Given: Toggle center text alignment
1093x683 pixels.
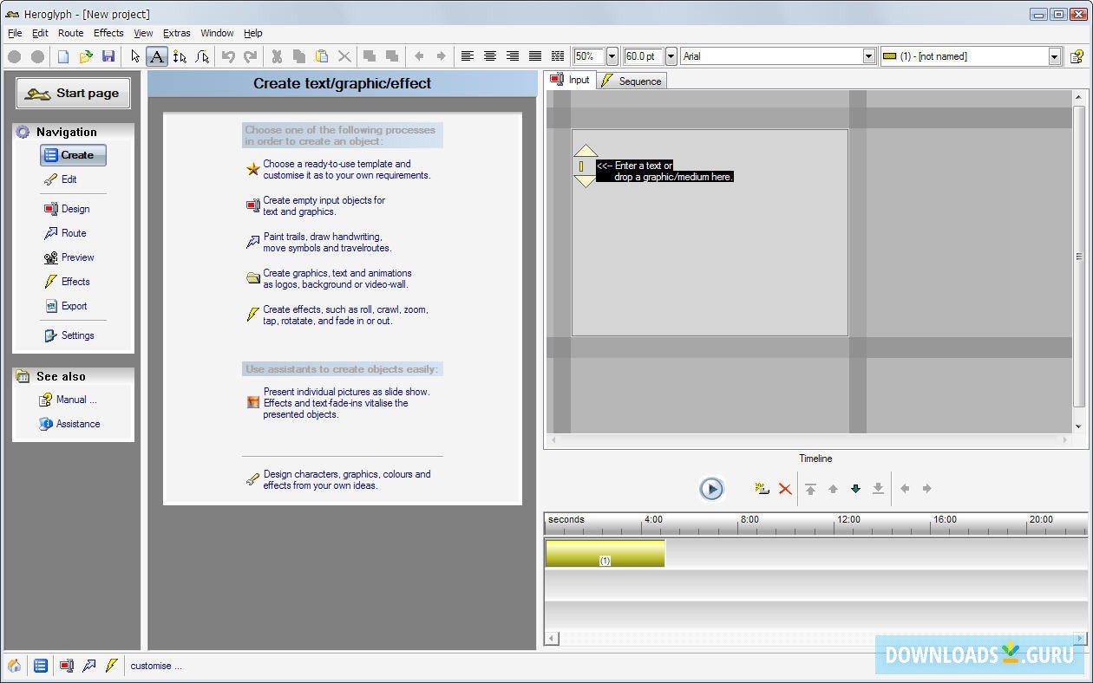Looking at the screenshot, I should 490,56.
